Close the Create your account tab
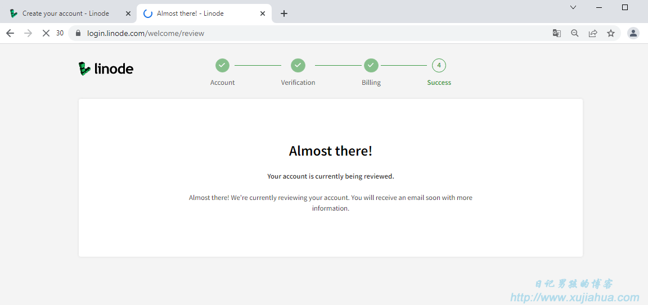Image resolution: width=648 pixels, height=305 pixels. [x=128, y=13]
